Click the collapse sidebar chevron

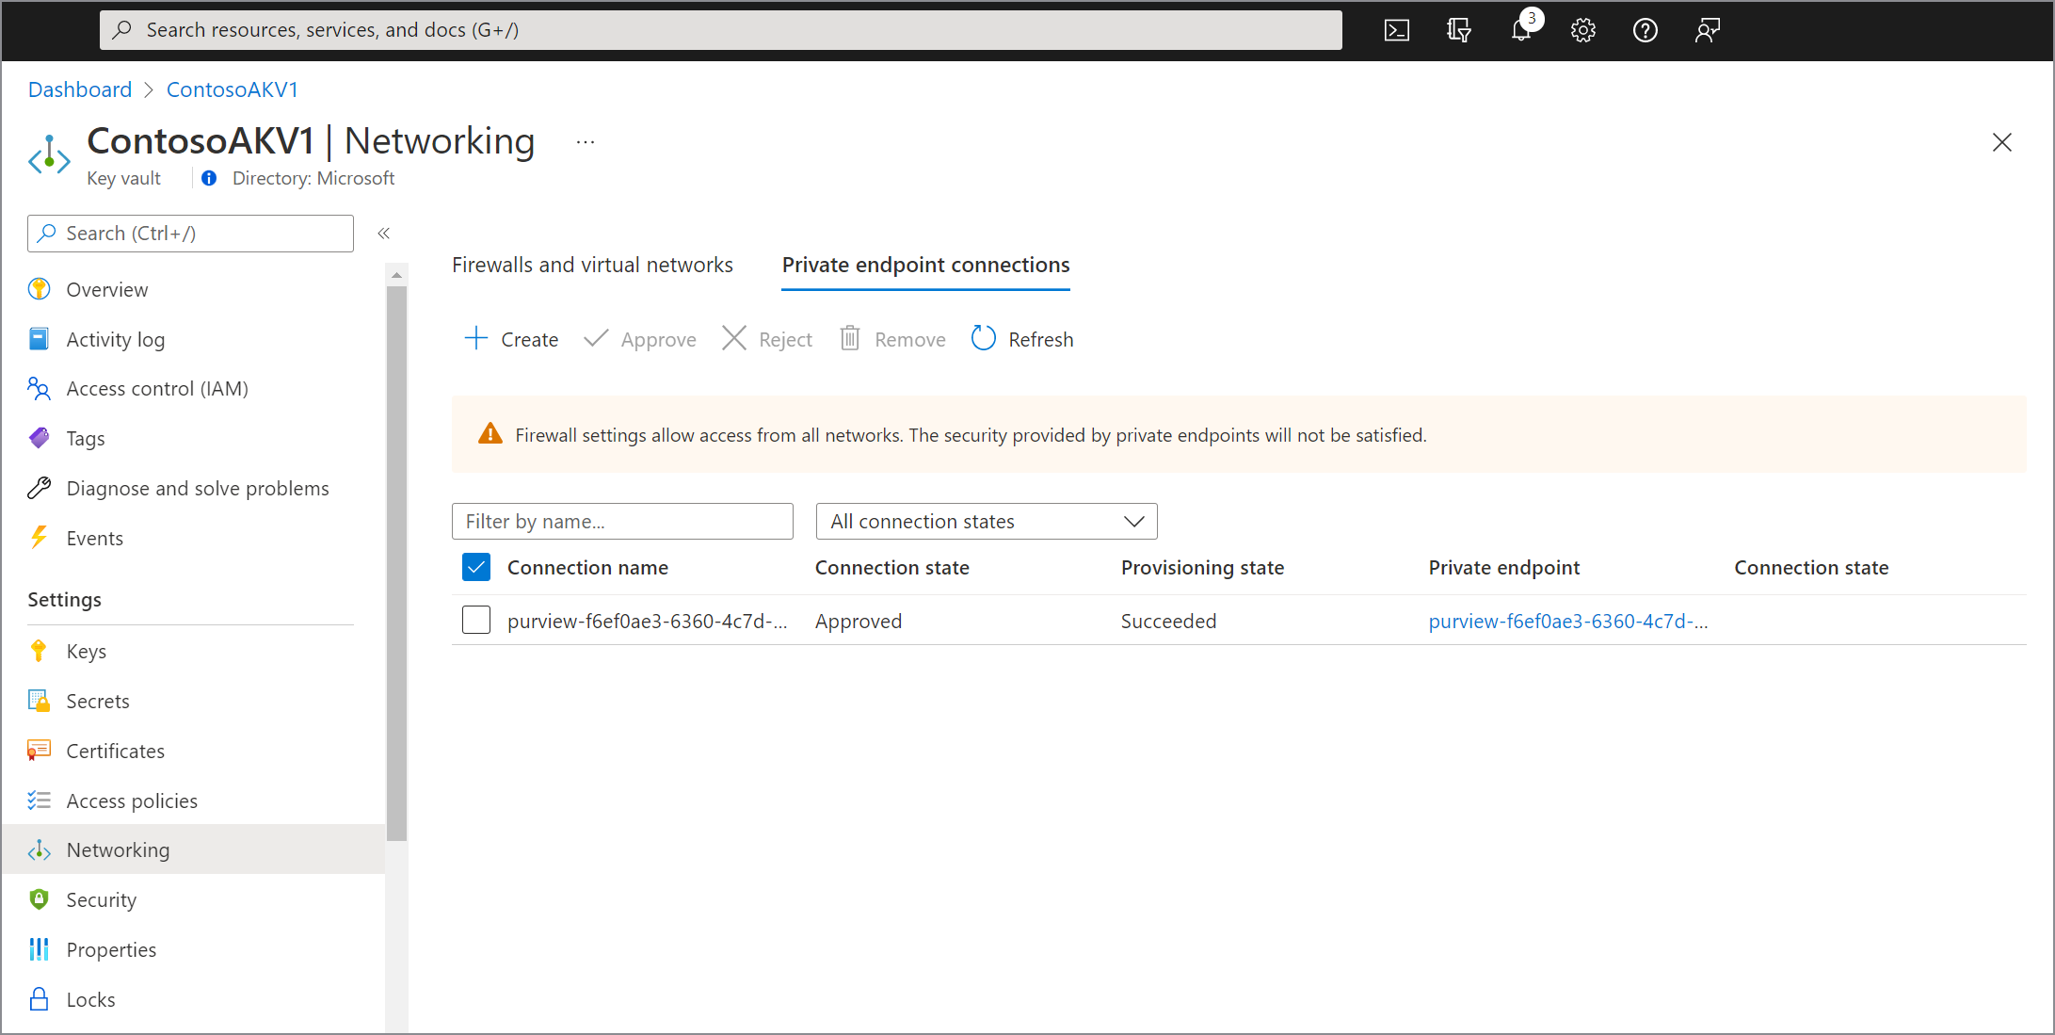click(x=384, y=234)
